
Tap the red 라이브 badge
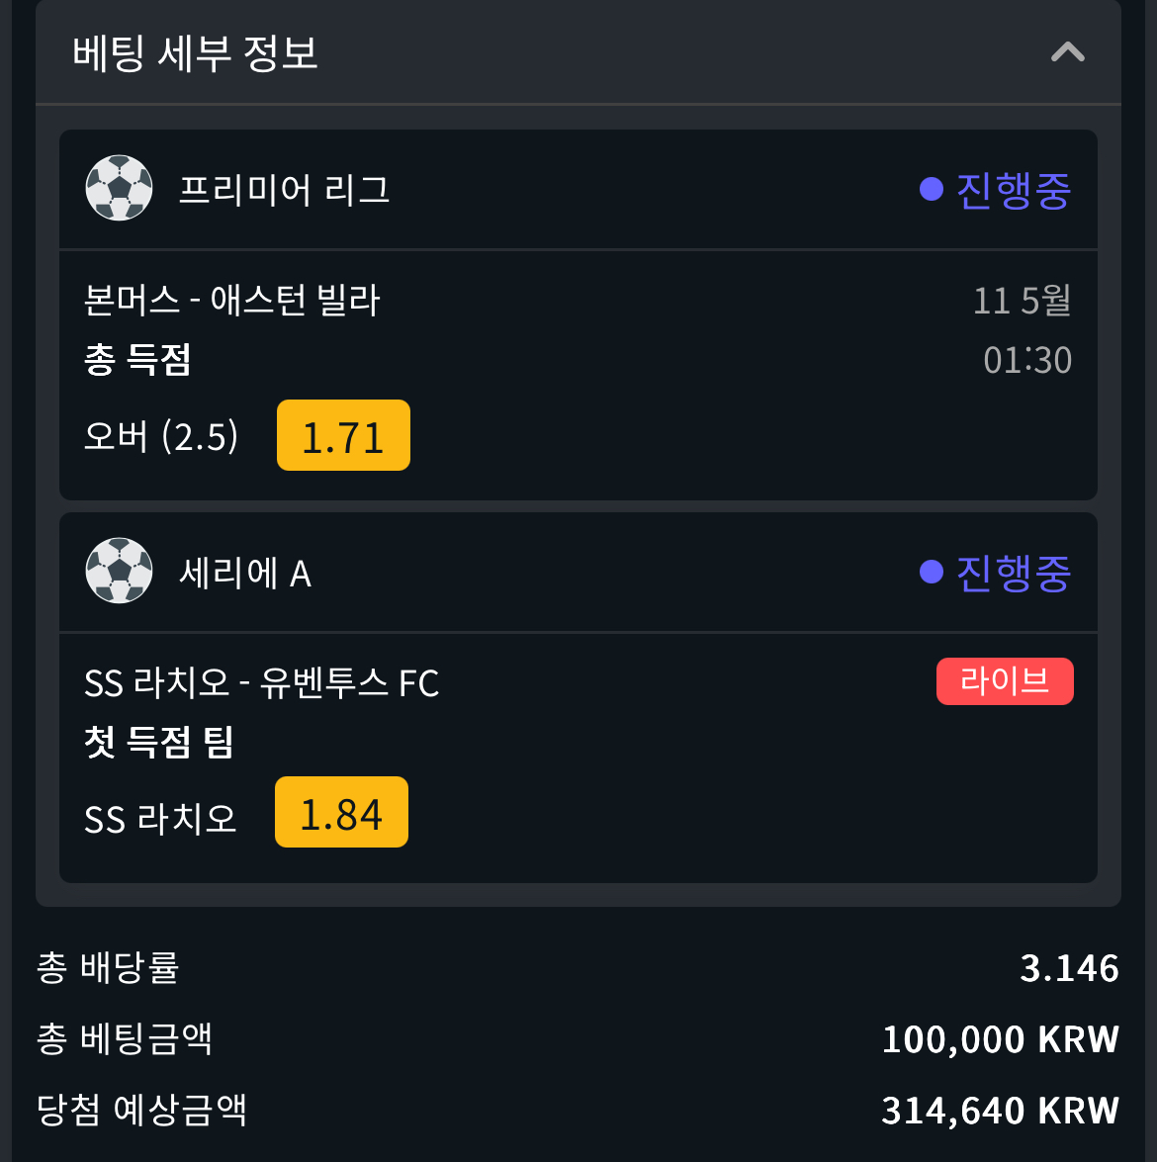click(x=1005, y=681)
